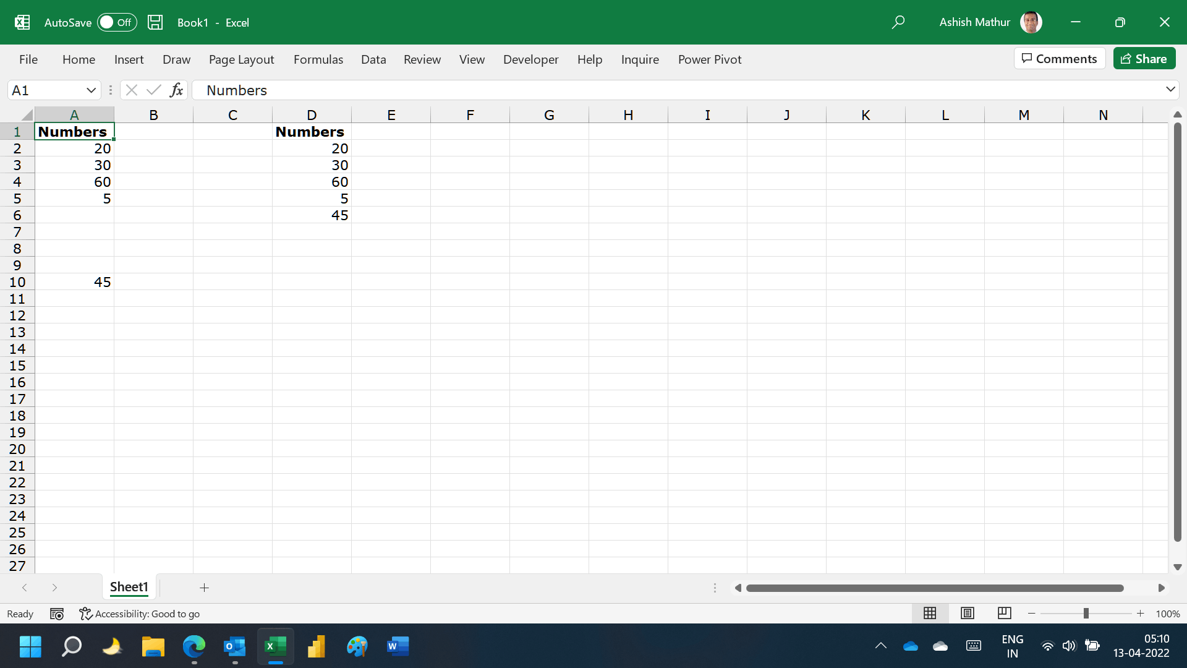1187x668 pixels.
Task: Open the search magnifier in title bar
Action: 898,22
